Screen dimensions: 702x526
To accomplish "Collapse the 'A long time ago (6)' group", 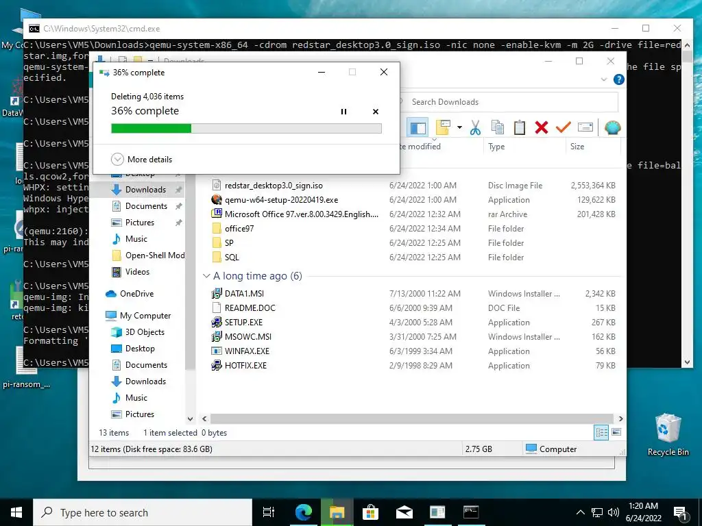I will pos(206,276).
